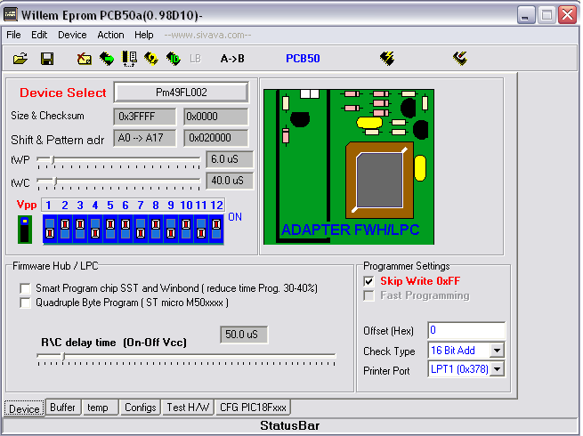Click the www.sivava.com menu entry
The image size is (583, 436).
pyautogui.click(x=208, y=35)
